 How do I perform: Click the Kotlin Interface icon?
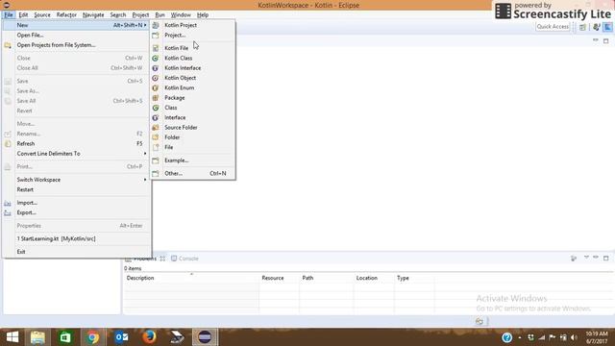(x=156, y=68)
